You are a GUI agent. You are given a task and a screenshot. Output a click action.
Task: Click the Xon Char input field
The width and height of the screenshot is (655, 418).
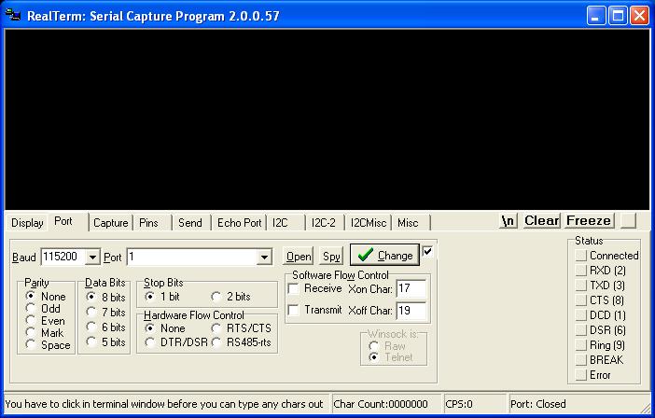pos(411,289)
